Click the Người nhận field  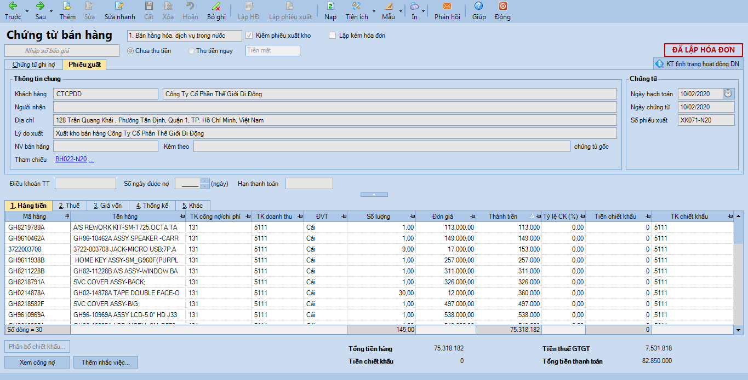coord(335,107)
